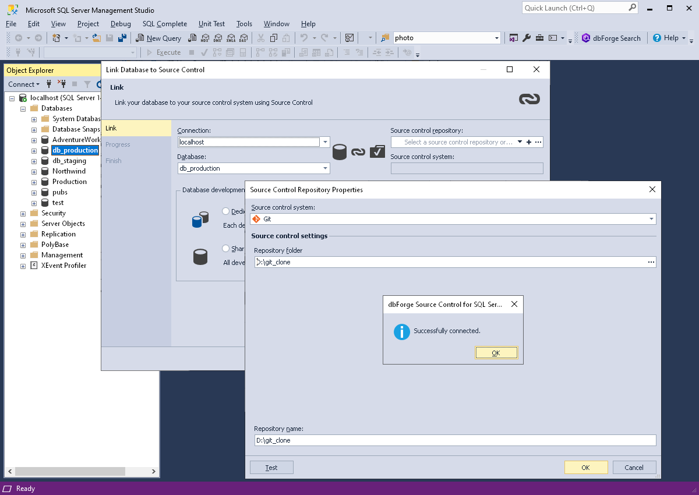Image resolution: width=699 pixels, height=495 pixels.
Task: Click the wrench Properties toolbar icon
Action: tap(527, 38)
